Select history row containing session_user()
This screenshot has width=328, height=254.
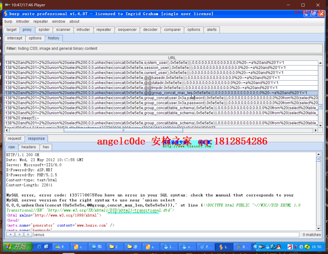[x=161, y=68]
